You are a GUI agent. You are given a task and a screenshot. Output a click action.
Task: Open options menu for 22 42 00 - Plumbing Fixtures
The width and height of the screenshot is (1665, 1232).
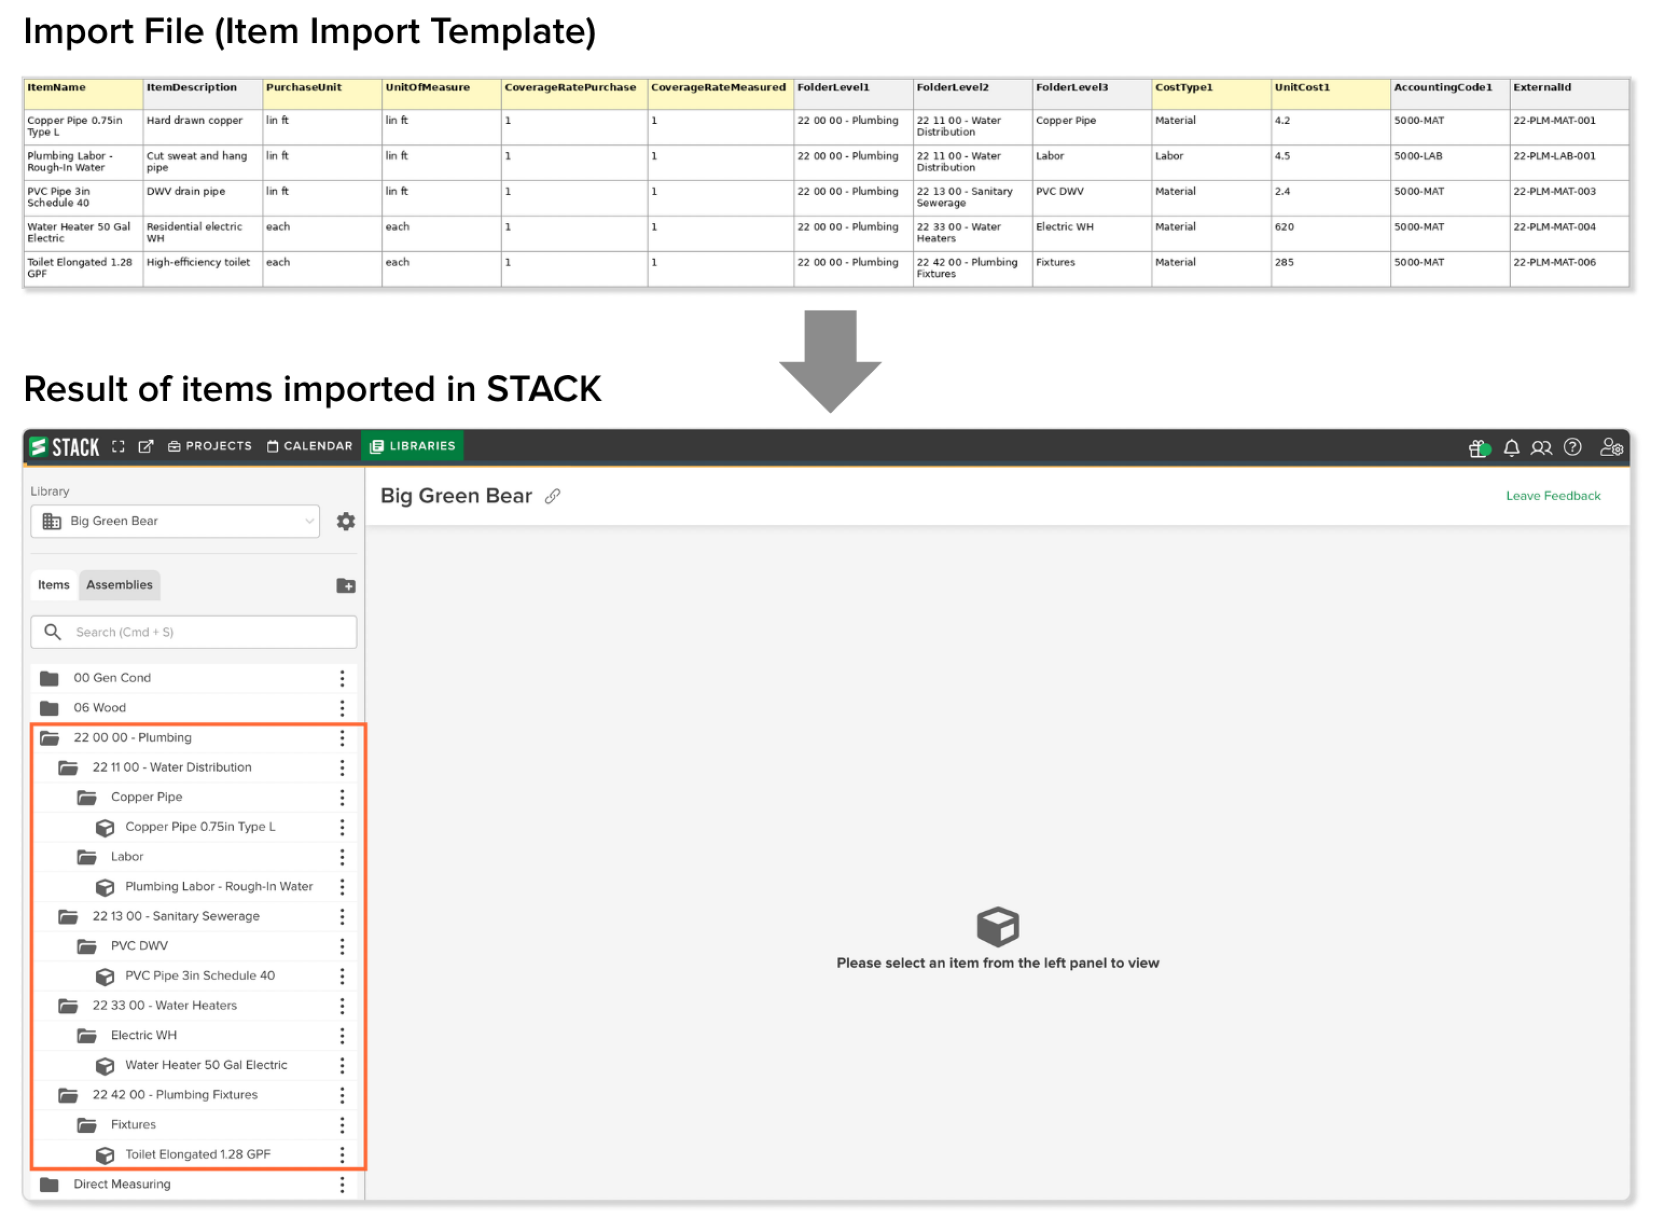[x=342, y=1095]
